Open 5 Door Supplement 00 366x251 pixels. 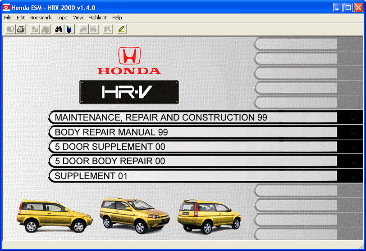(x=206, y=147)
